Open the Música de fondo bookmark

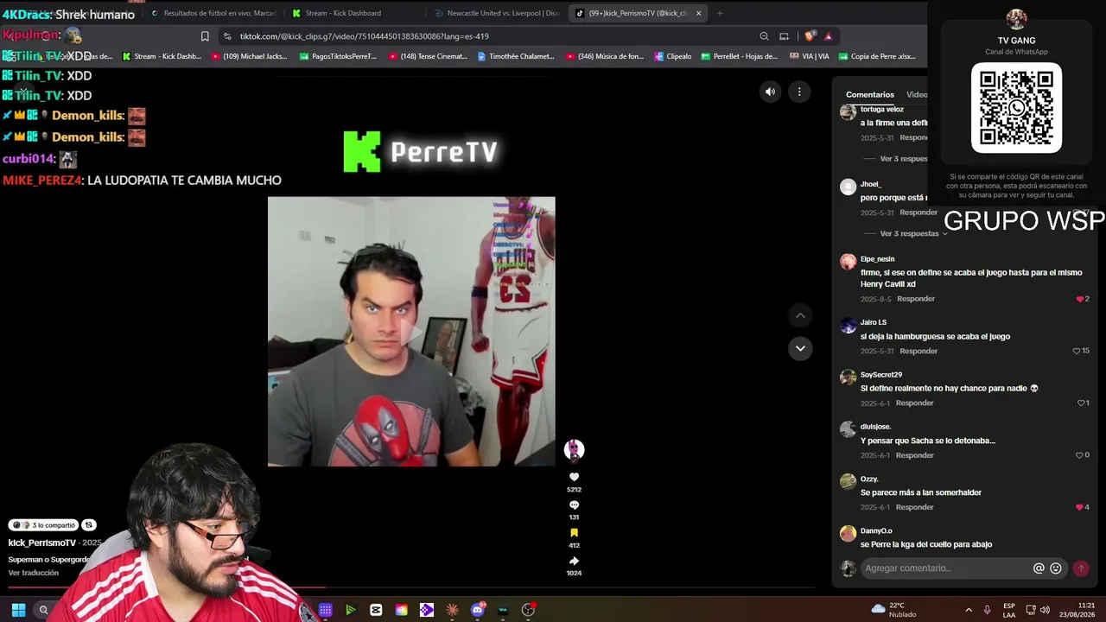[x=605, y=56]
